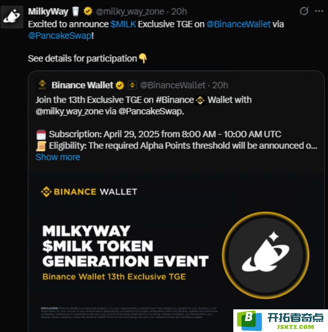Click the MilkyWay planet logo in banner
Screen dimensions: 328x332
click(x=266, y=255)
